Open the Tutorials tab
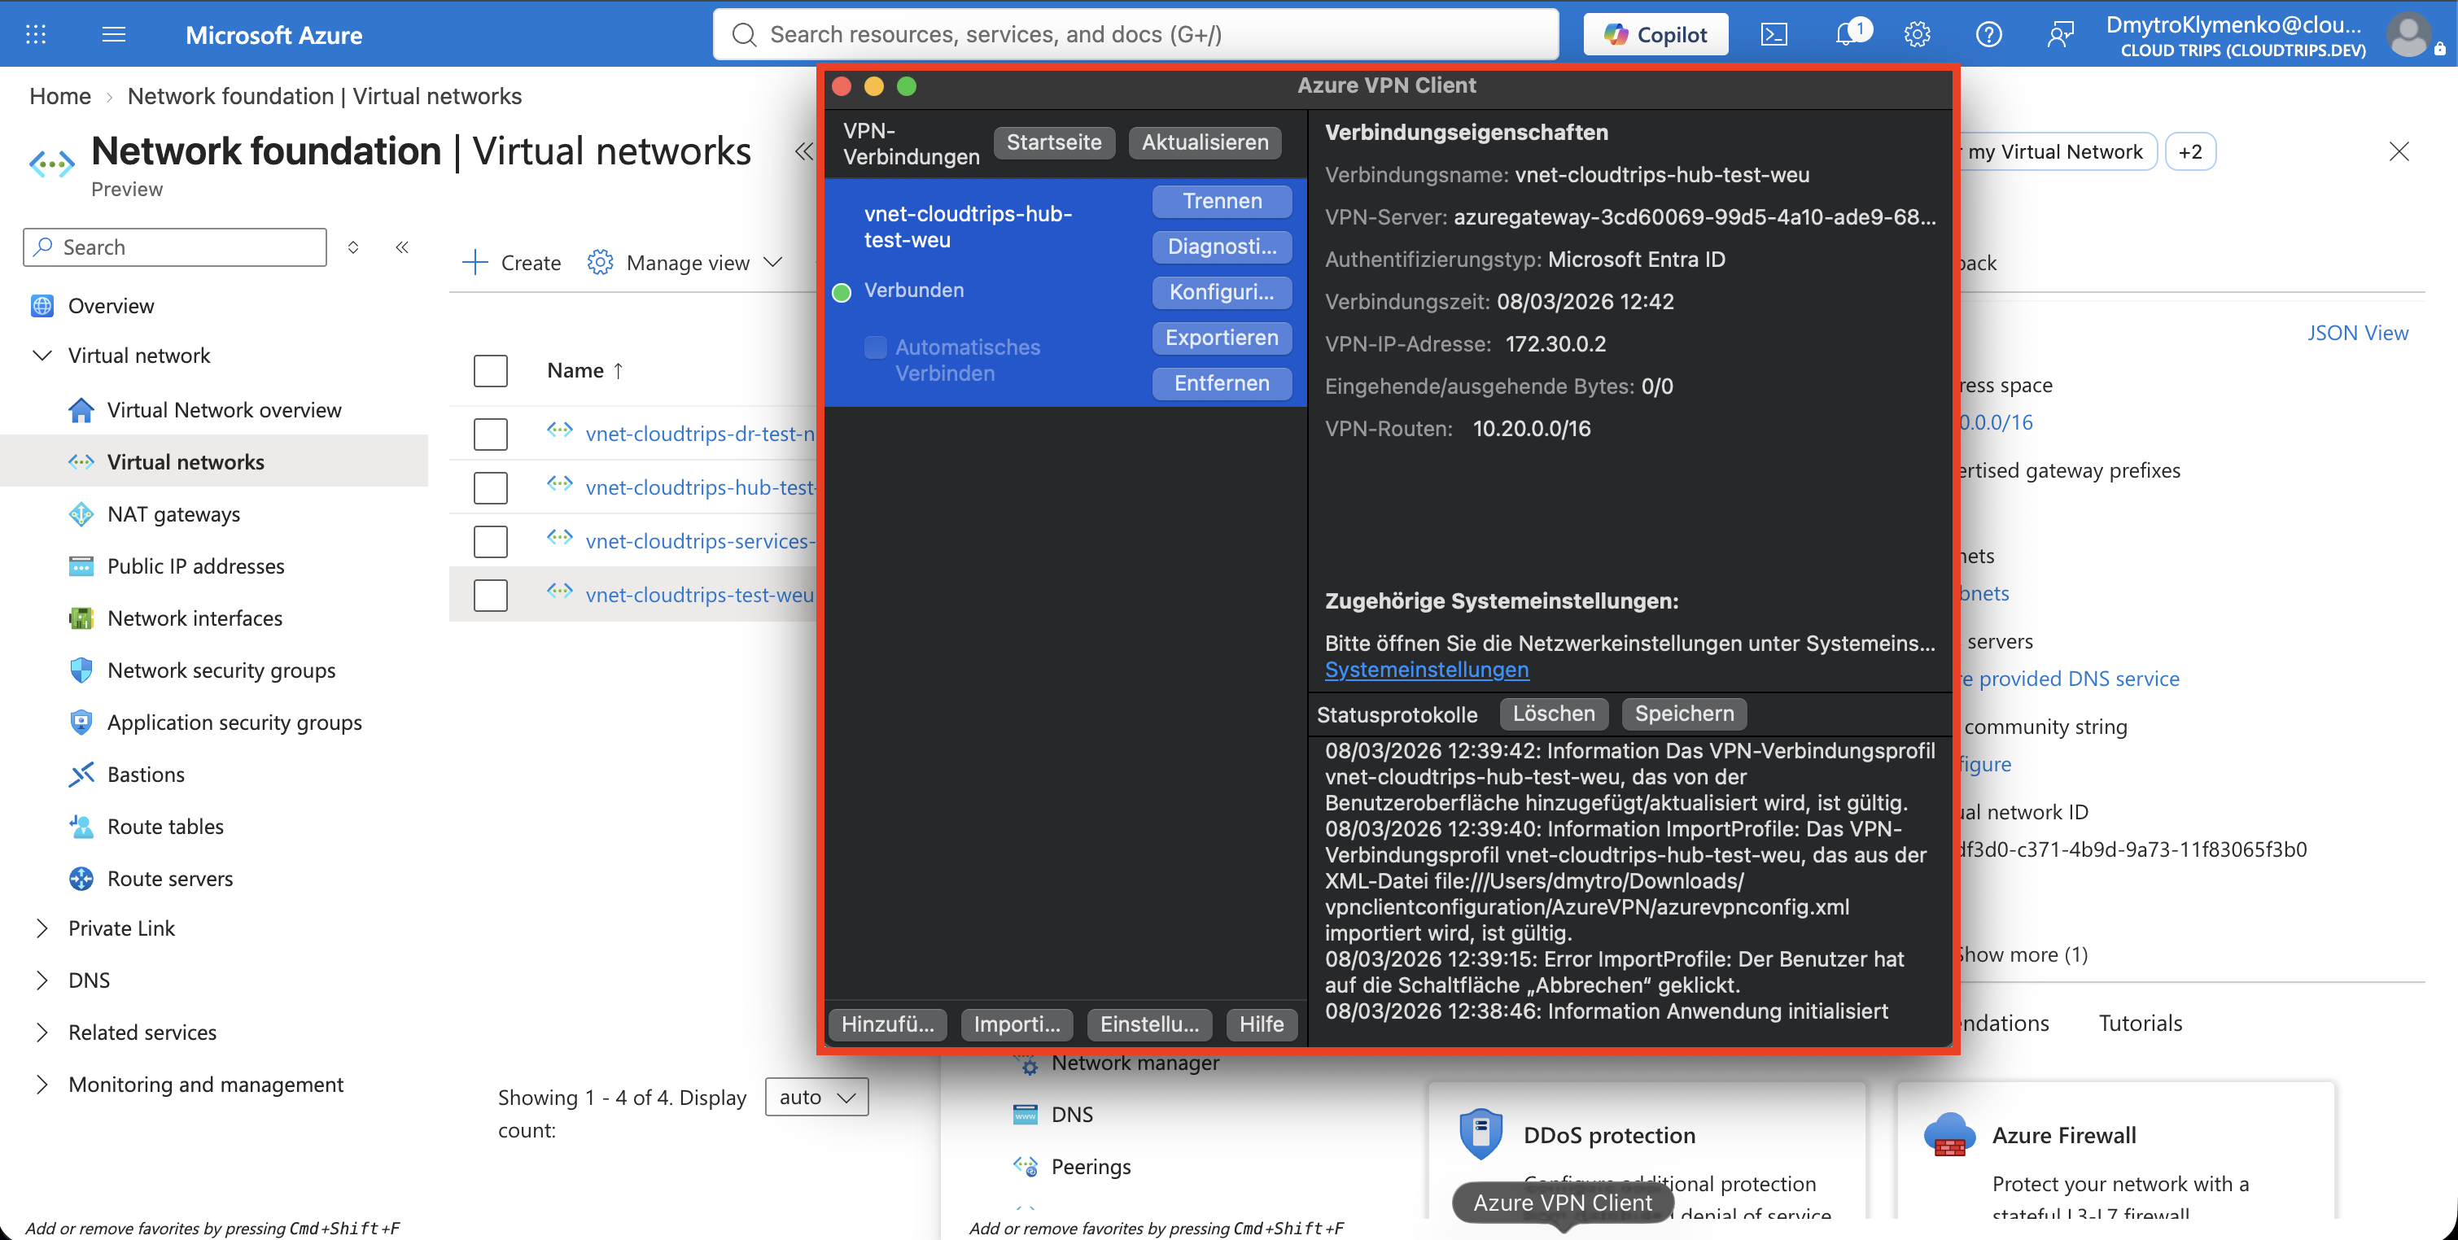The image size is (2458, 1240). 2141,1023
